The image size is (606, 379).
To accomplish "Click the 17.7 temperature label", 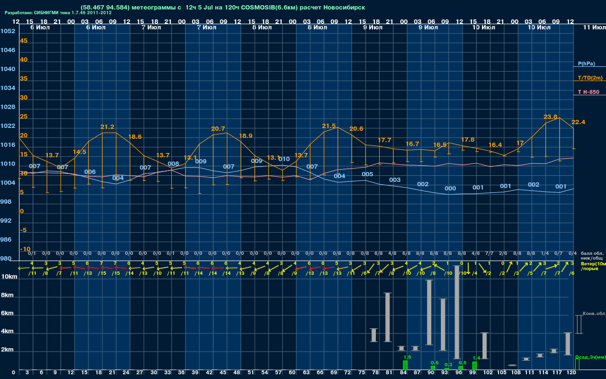I will 384,140.
